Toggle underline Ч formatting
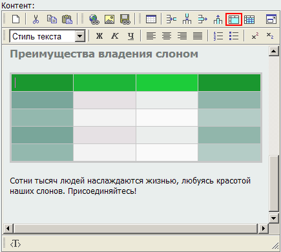Image resolution: width=281 pixels, height=252 pixels. 130,36
